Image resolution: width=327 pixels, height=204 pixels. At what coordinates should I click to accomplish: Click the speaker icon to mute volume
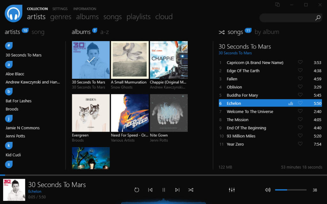[x=268, y=190]
